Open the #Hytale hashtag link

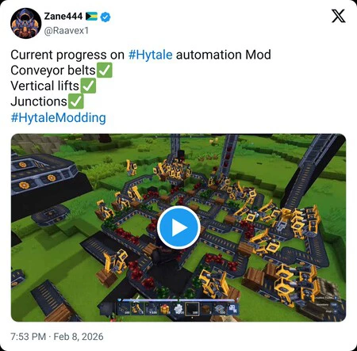(150, 55)
